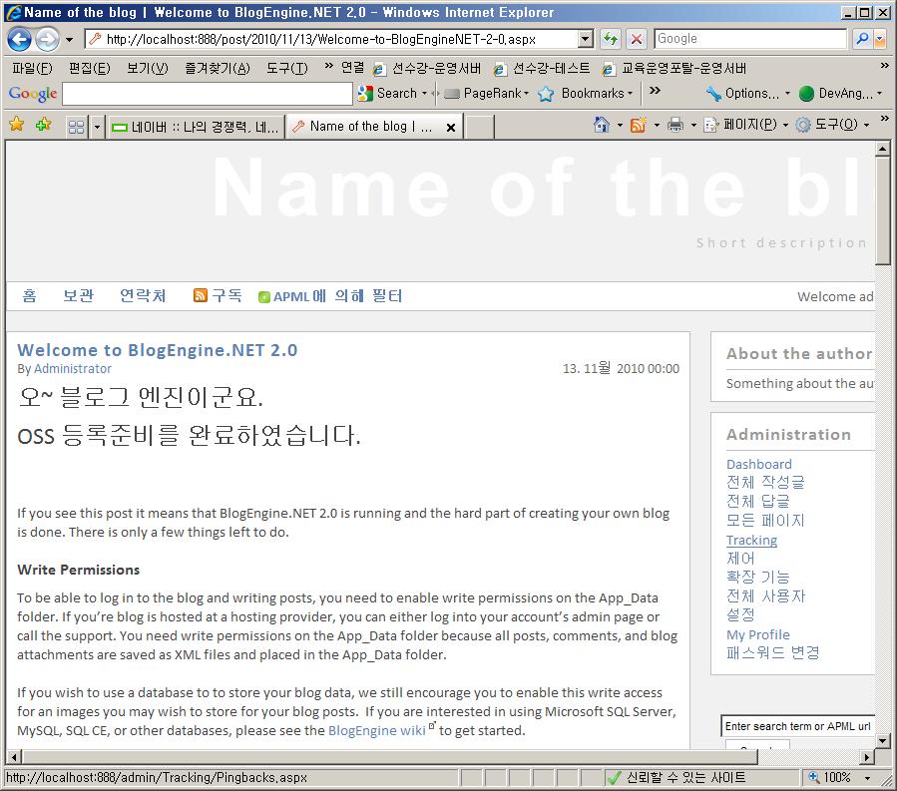The image size is (897, 791).
Task: Go back with the browser Back arrow
Action: [x=20, y=39]
